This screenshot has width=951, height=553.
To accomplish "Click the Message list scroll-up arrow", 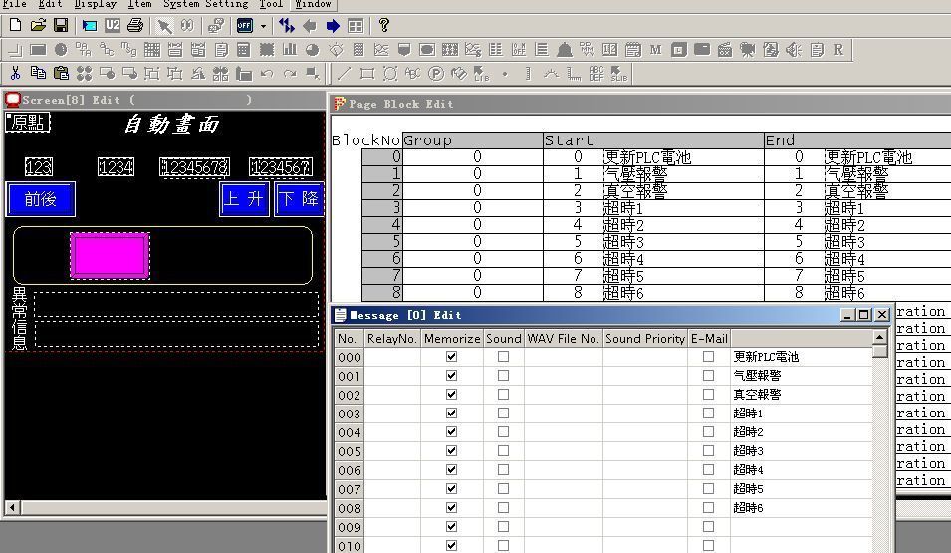I will (879, 338).
